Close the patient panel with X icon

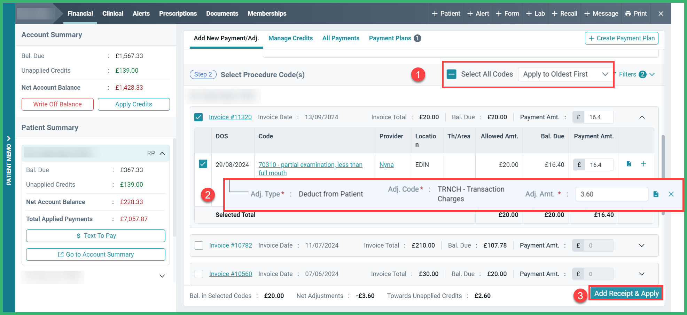661,14
